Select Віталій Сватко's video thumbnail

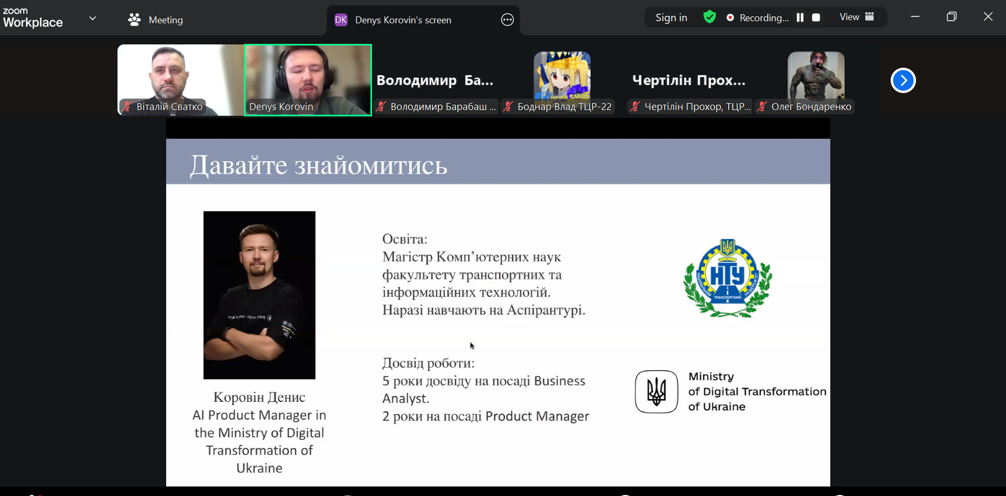pyautogui.click(x=180, y=79)
